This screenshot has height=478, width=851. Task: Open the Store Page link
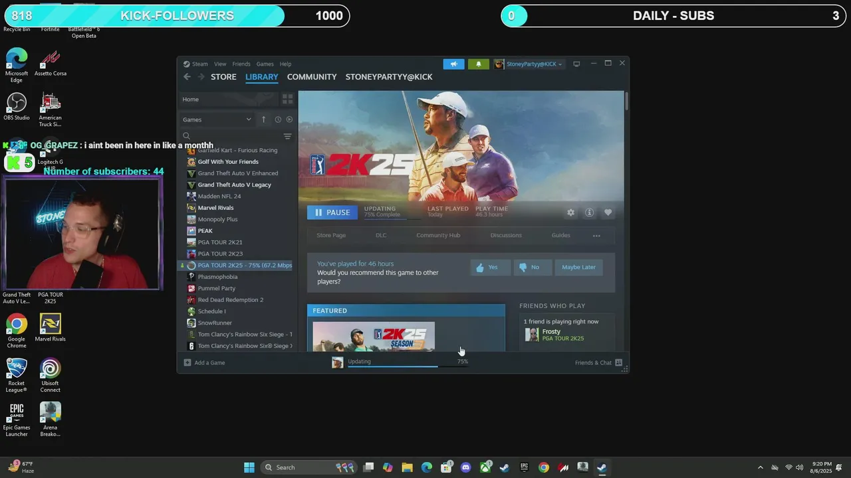click(331, 235)
